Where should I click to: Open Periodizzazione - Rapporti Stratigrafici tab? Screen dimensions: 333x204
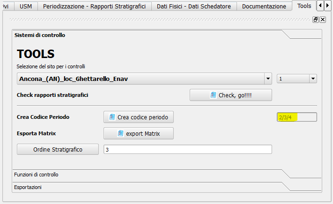click(x=94, y=7)
